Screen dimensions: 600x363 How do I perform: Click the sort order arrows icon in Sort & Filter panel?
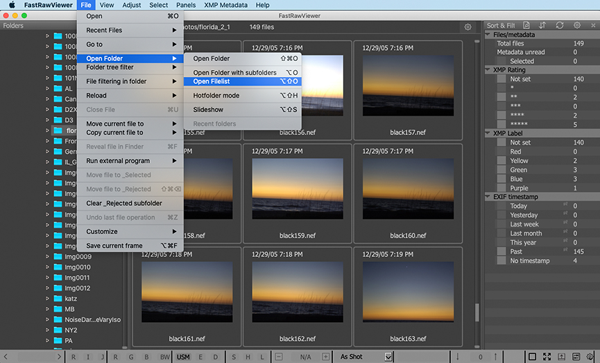click(x=542, y=26)
